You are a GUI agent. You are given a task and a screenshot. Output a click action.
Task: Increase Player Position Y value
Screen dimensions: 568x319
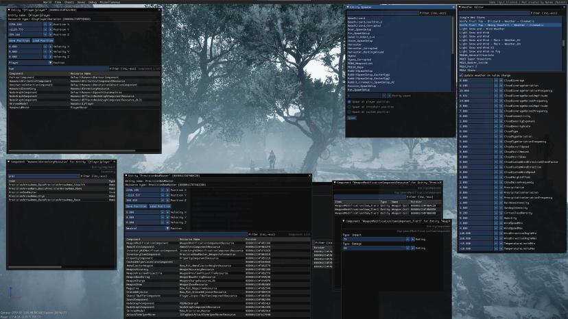tap(50, 29)
